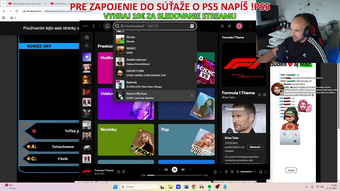
Task: Click minus icon beside Formula 1 Theme in player bar
Action: point(119,172)
